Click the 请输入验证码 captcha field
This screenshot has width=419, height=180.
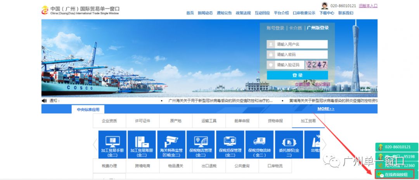[x=286, y=65]
